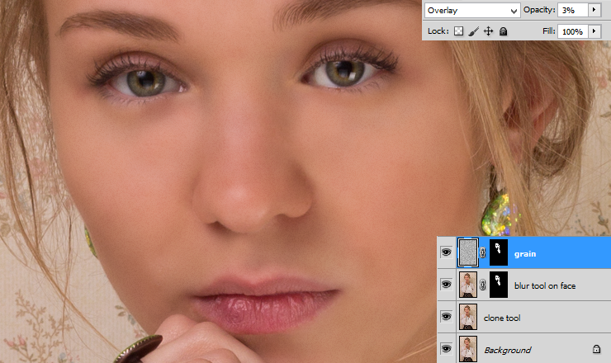Click the Opacity label

coord(539,10)
